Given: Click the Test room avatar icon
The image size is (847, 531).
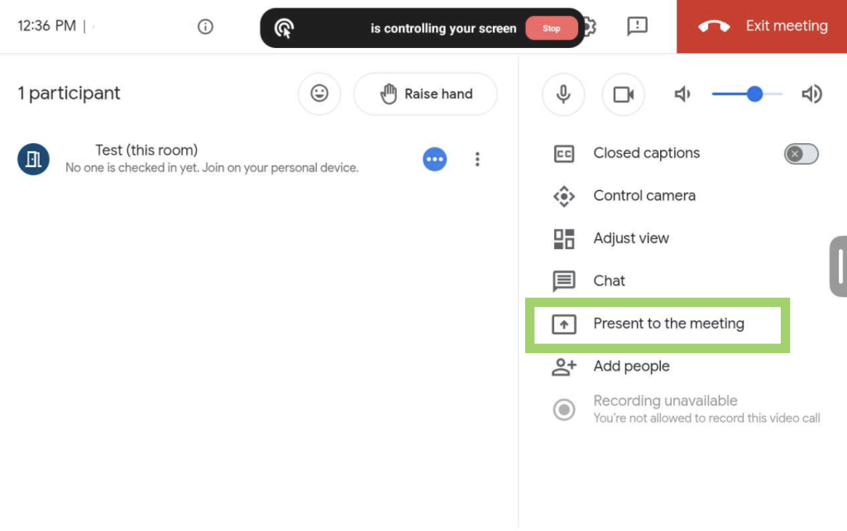Looking at the screenshot, I should coord(34,159).
